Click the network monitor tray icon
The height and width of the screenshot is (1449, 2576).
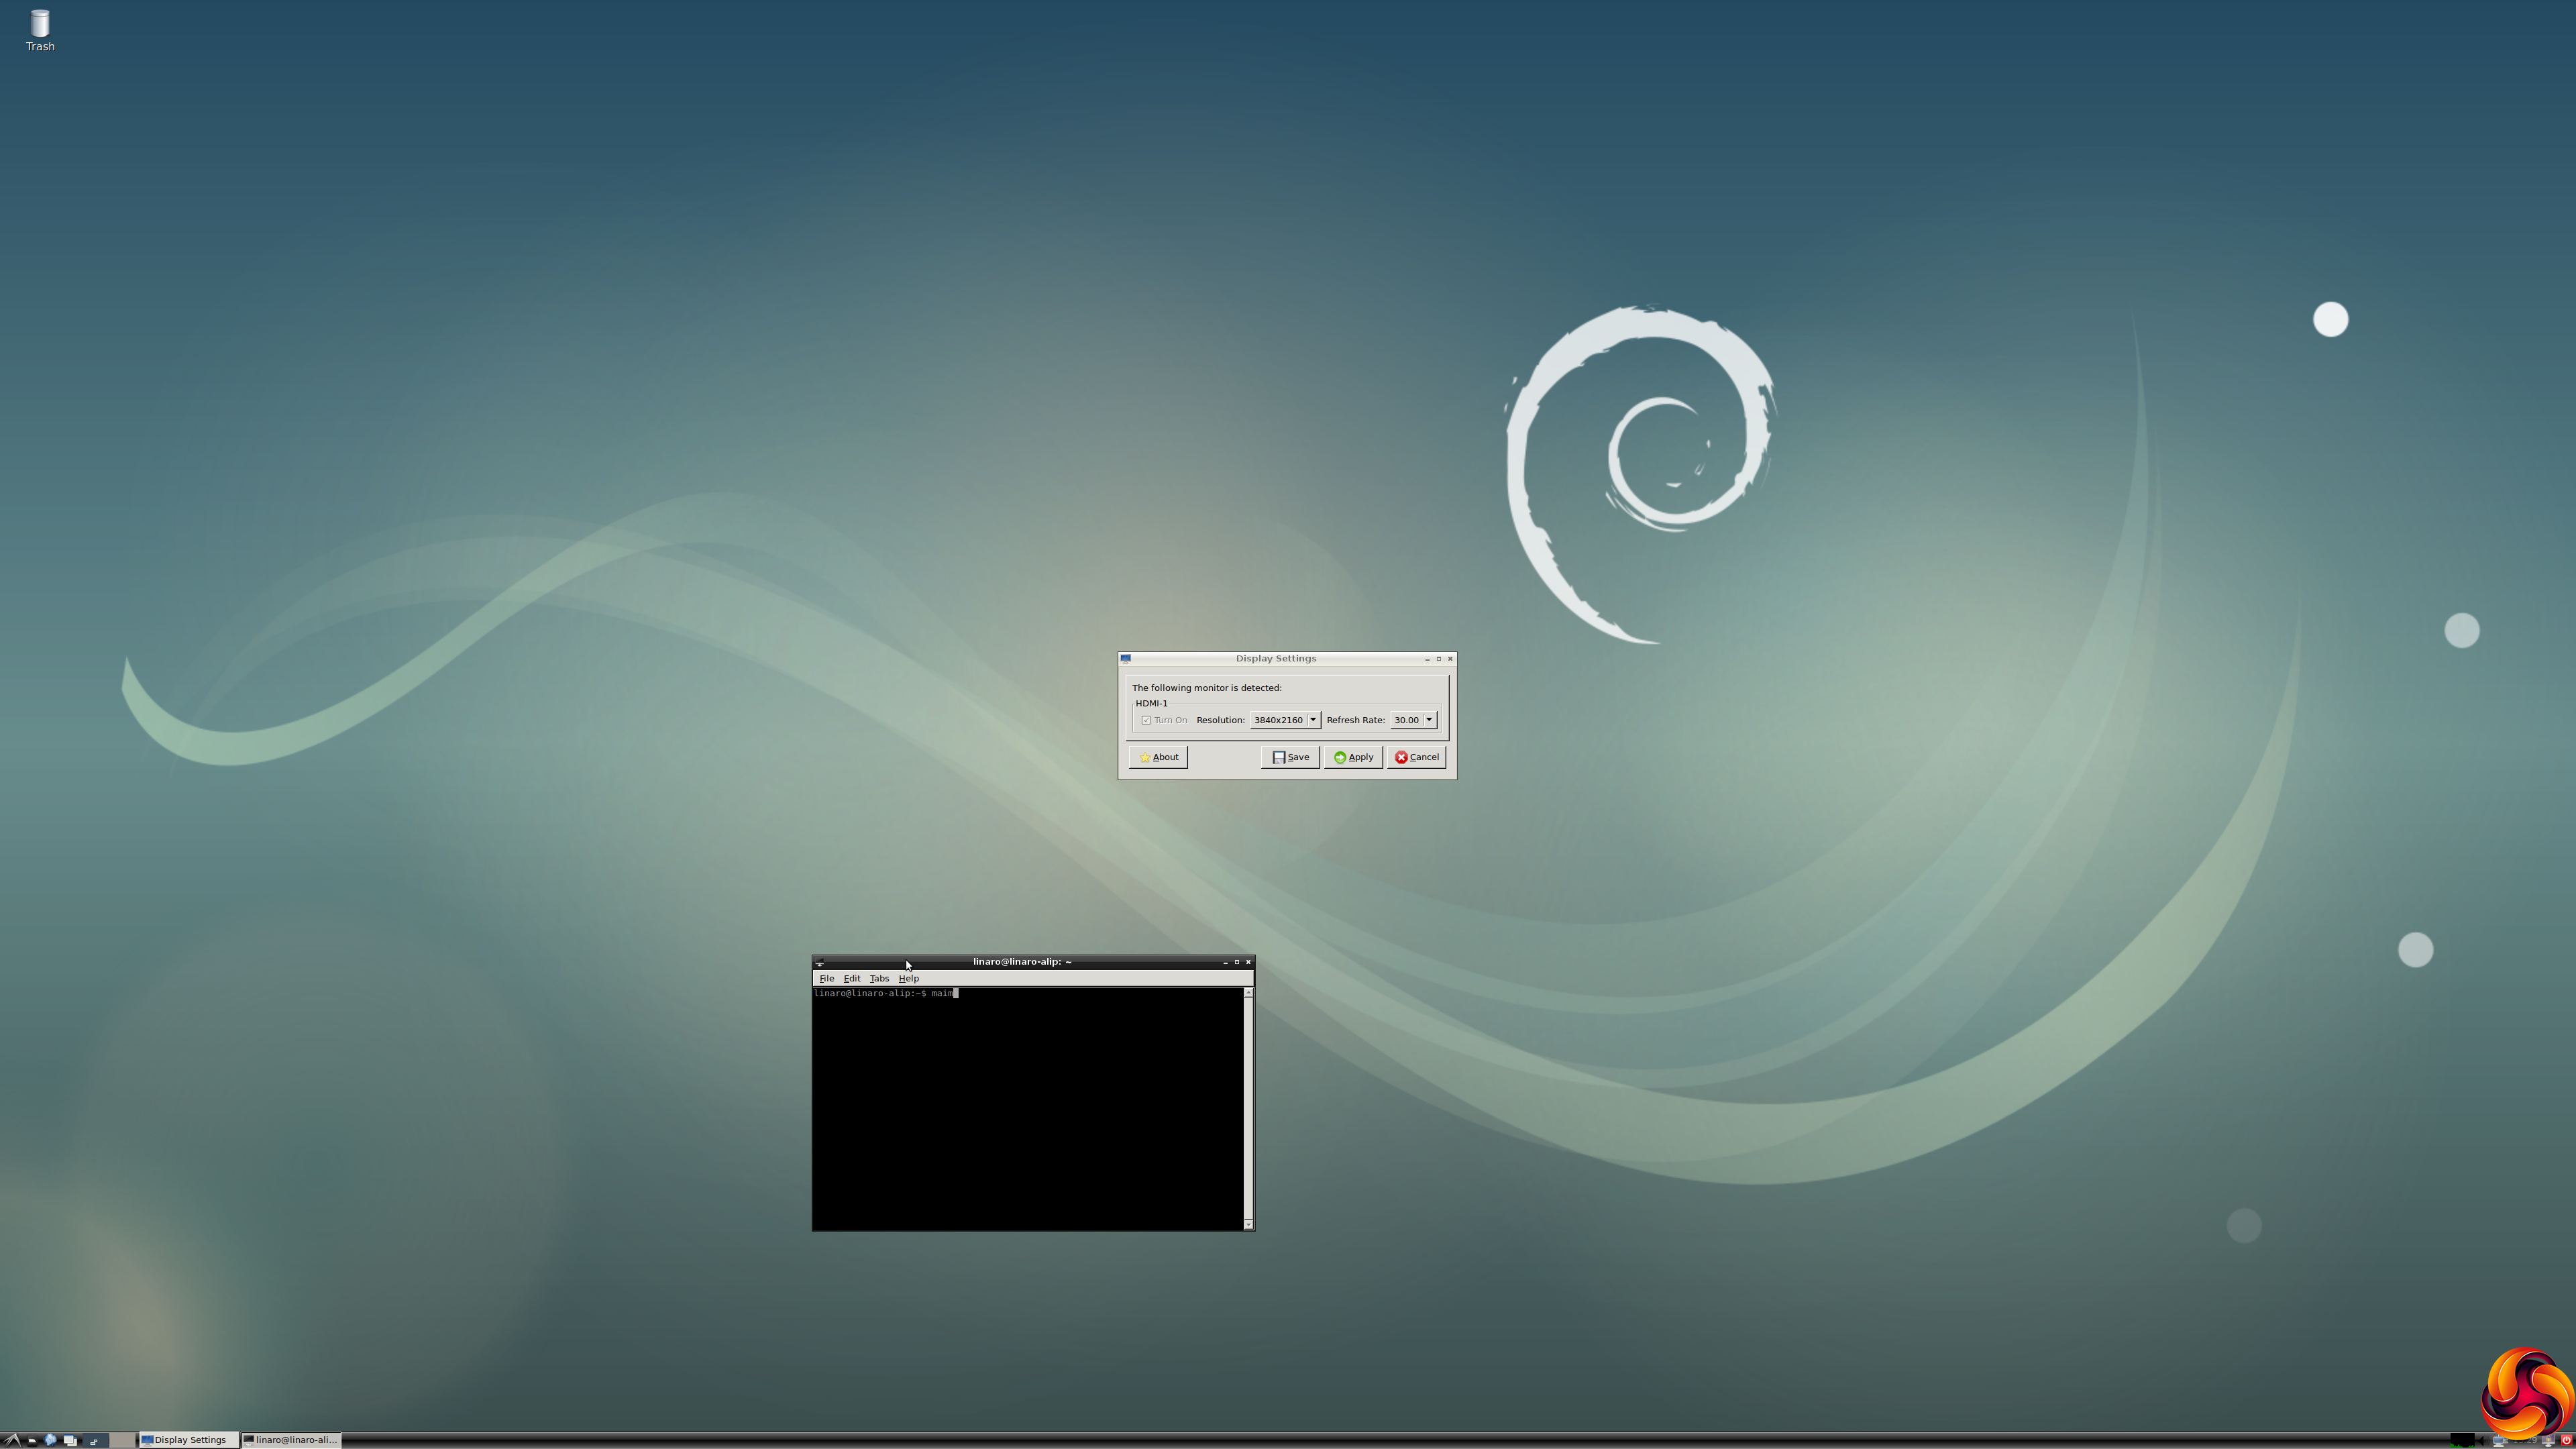(2499, 1442)
